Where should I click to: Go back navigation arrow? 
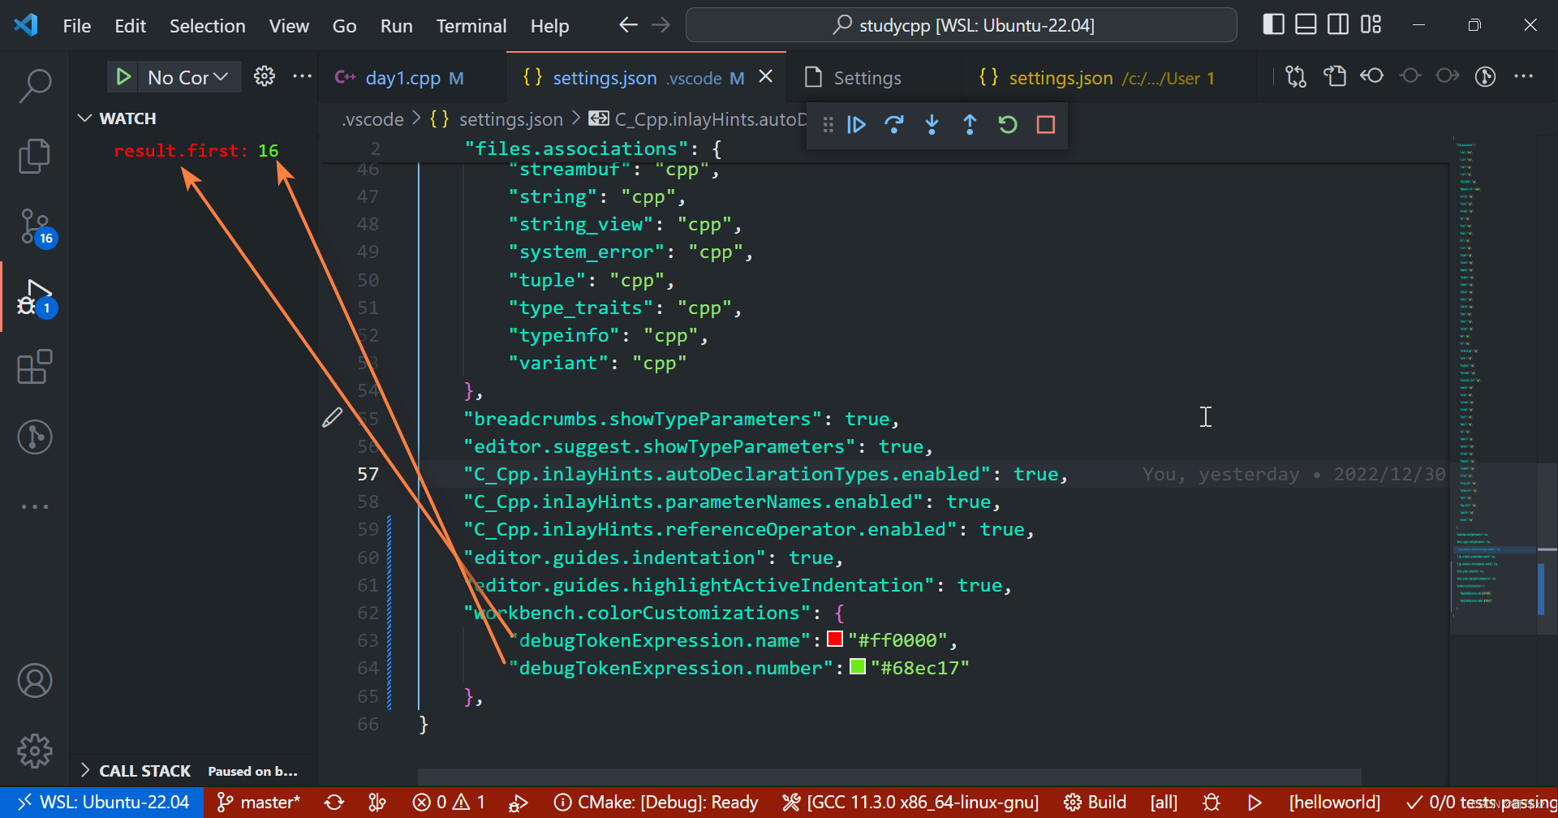click(628, 25)
